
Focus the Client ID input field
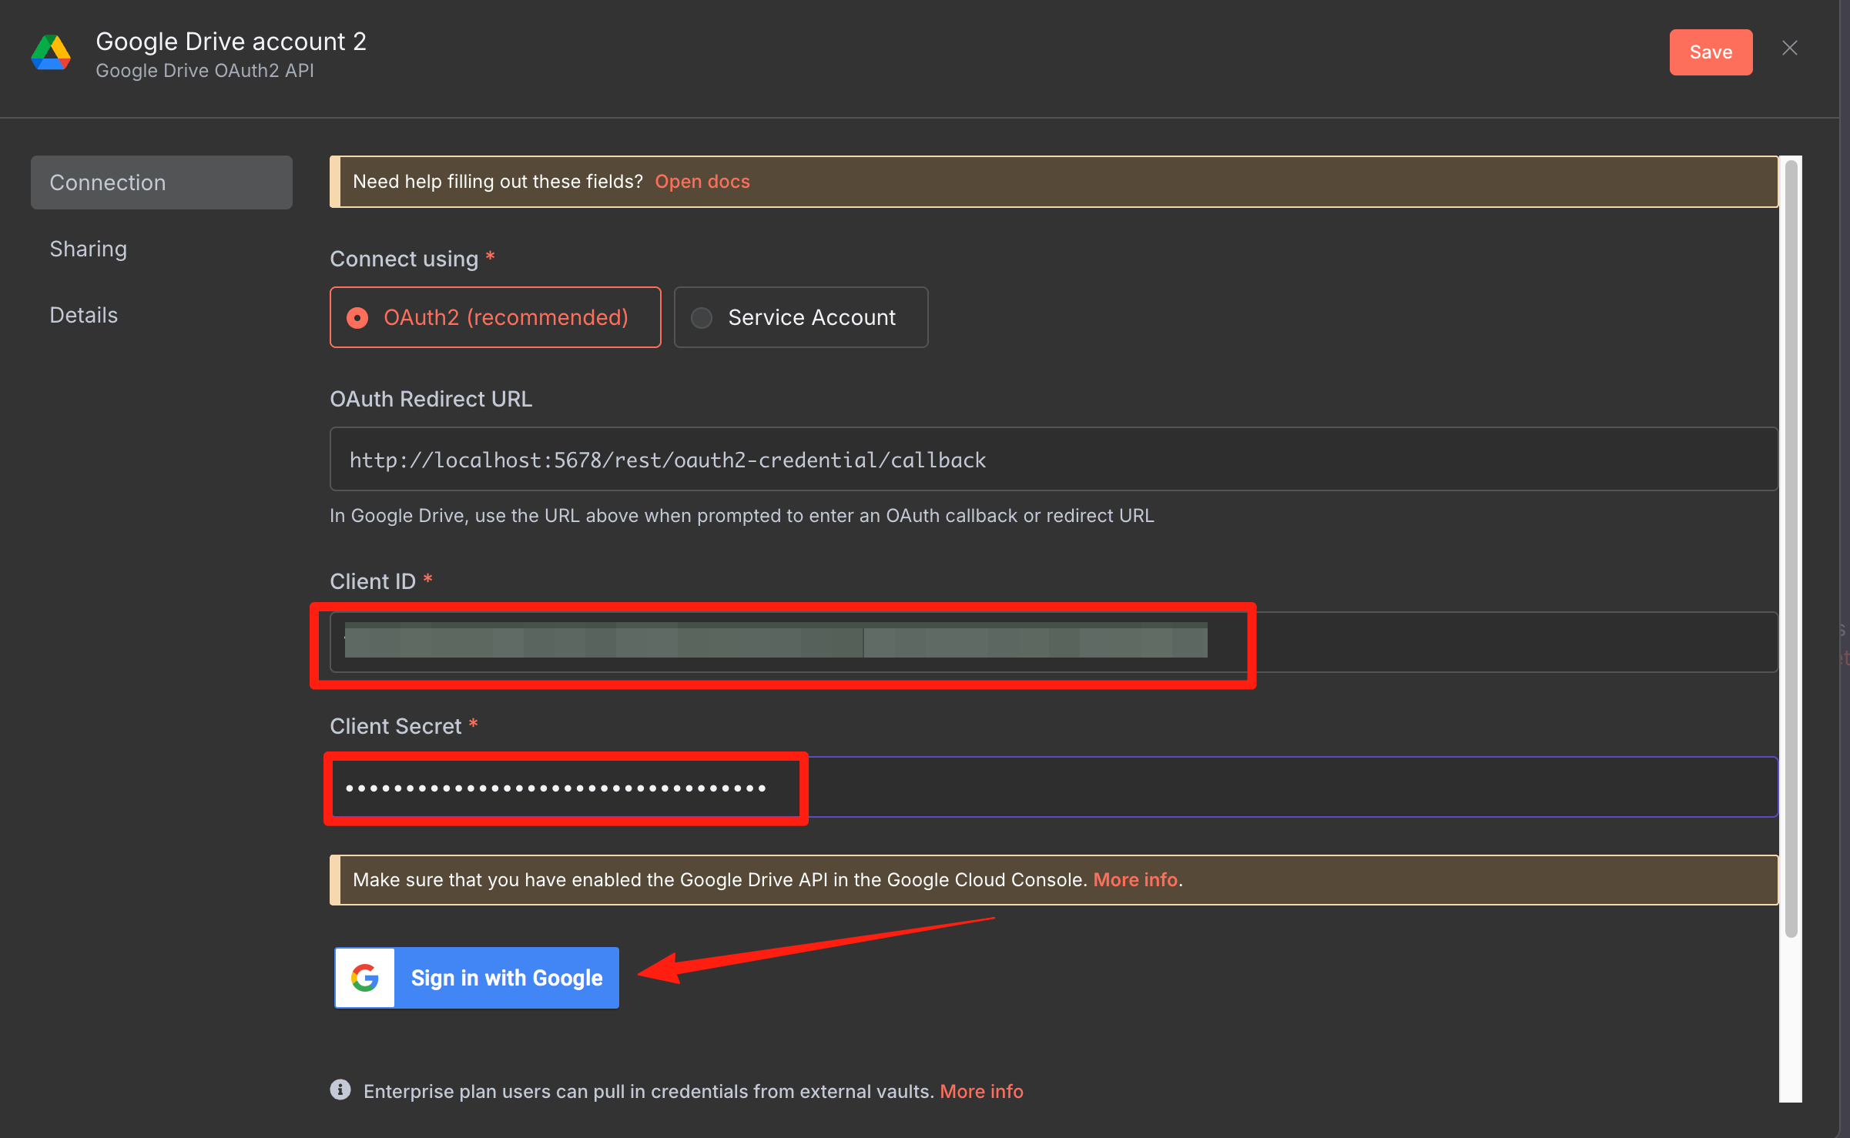(x=1054, y=642)
